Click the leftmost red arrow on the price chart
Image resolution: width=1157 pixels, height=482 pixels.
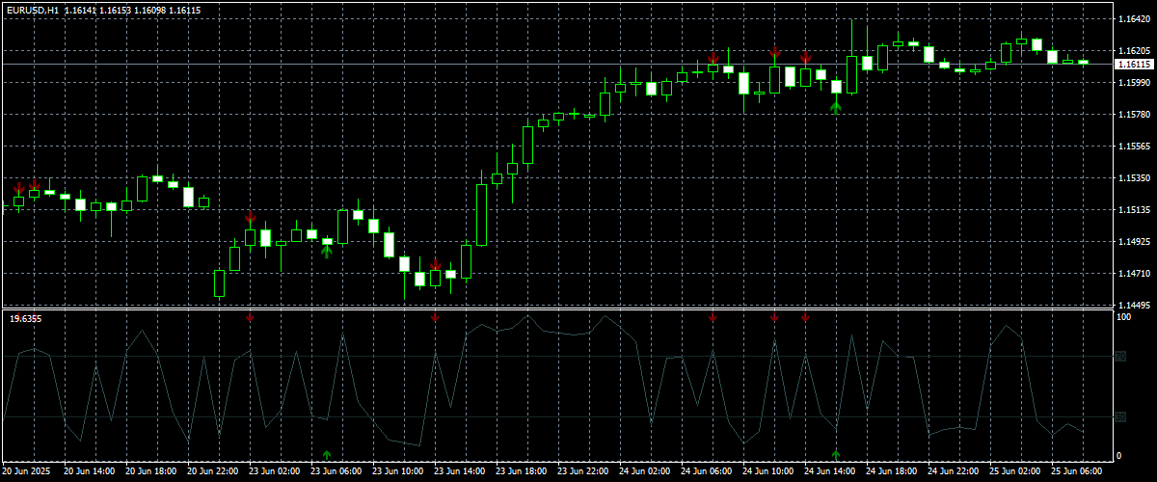click(18, 187)
